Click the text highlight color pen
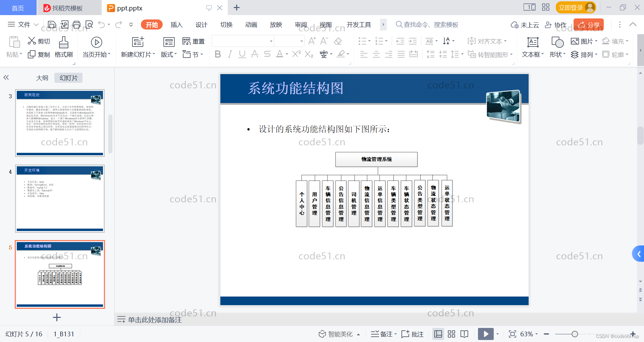The image size is (644, 342). click(341, 54)
